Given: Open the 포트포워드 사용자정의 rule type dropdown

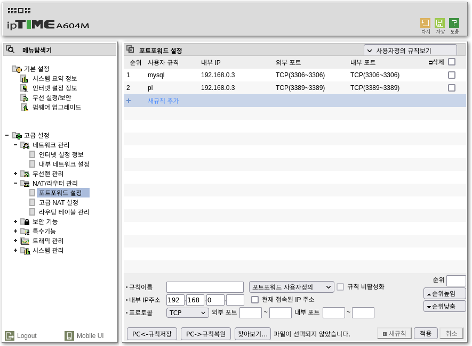Looking at the screenshot, I should (291, 287).
